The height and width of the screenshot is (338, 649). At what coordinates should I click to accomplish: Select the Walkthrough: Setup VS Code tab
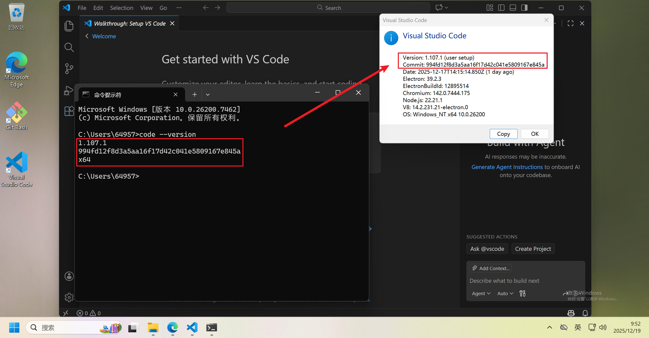tap(129, 24)
